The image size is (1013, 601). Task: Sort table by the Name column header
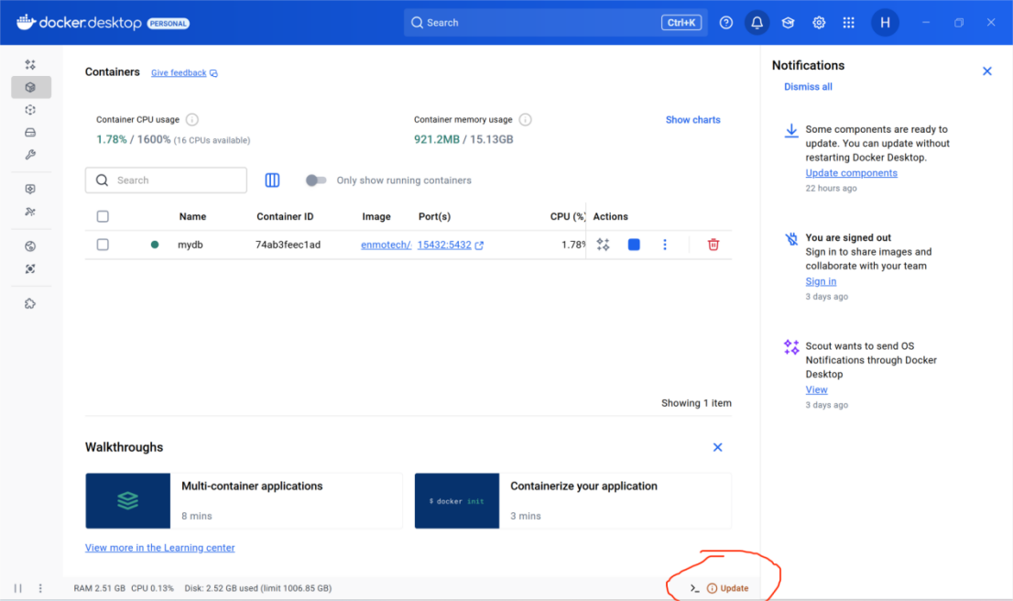tap(192, 216)
